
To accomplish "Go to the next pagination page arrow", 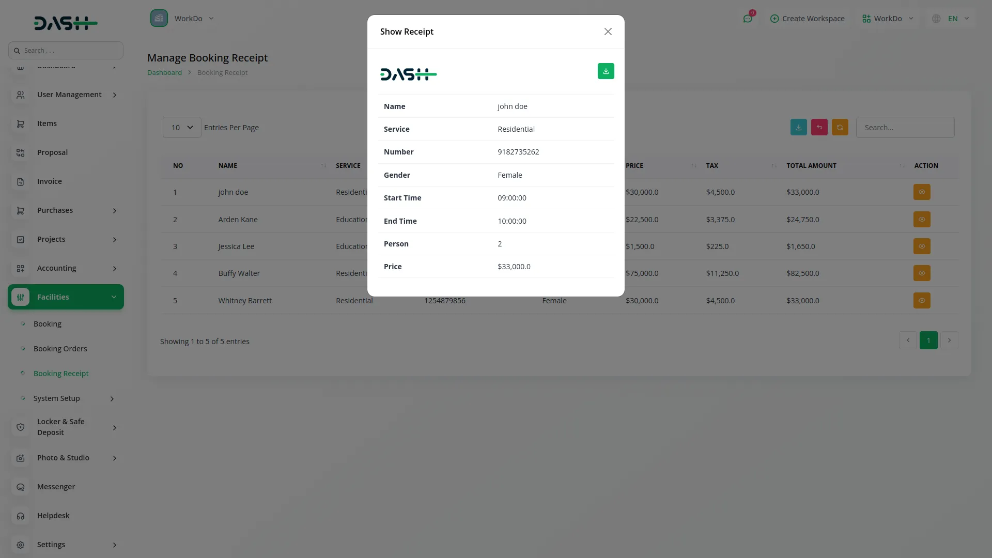I will (x=949, y=340).
